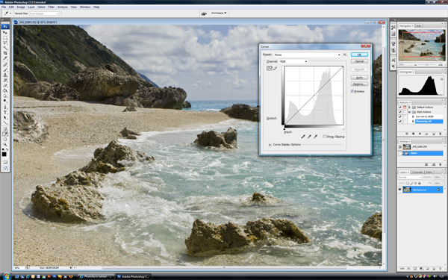
Task: Toggle Quick Mask mode in the toolbox
Action: click(x=5, y=162)
